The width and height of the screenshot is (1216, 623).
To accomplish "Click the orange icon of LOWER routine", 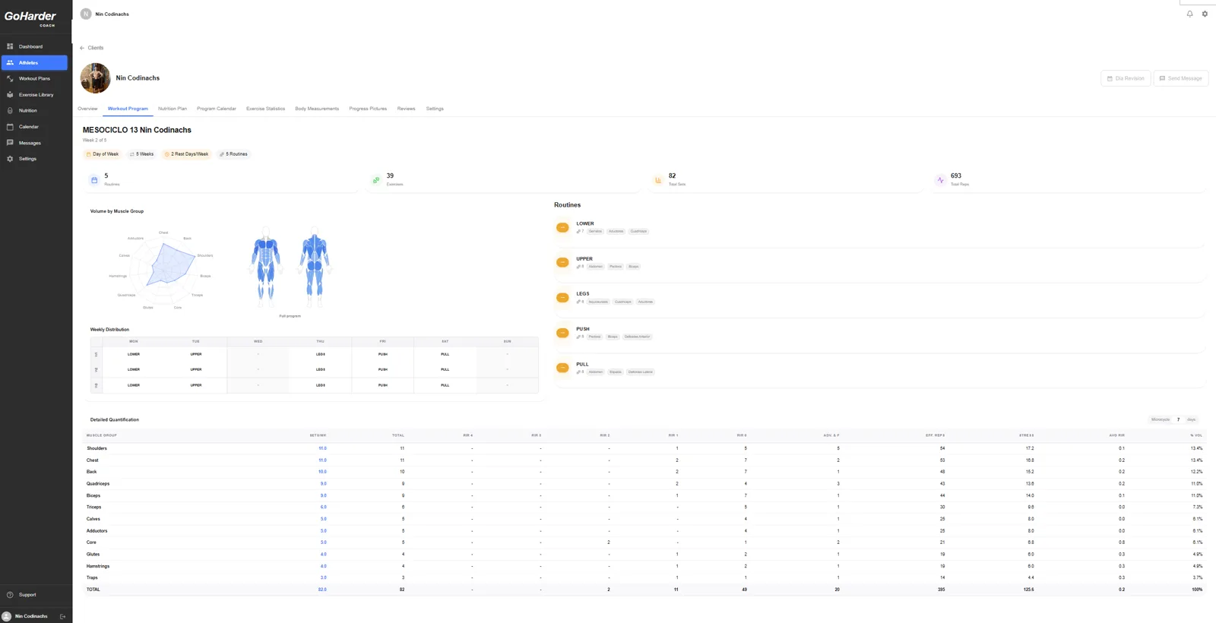I will coord(562,227).
